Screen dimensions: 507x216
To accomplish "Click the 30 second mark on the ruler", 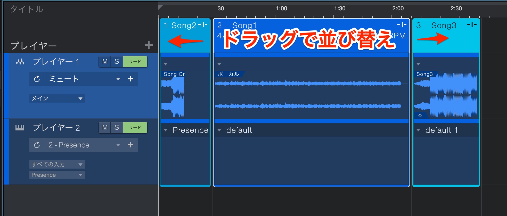I will click(221, 9).
